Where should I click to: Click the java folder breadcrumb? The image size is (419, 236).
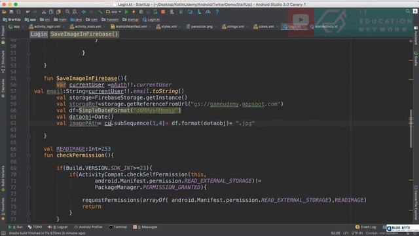[x=76, y=20]
